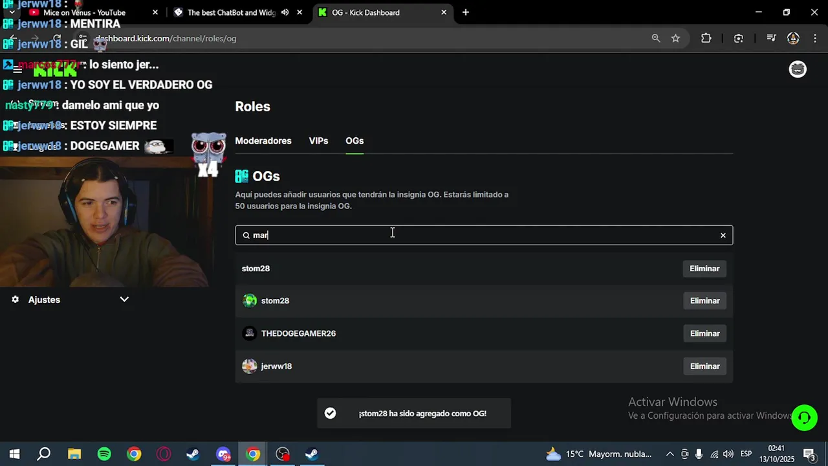Click the green stom28 avatar
This screenshot has width=828, height=466.
point(250,300)
